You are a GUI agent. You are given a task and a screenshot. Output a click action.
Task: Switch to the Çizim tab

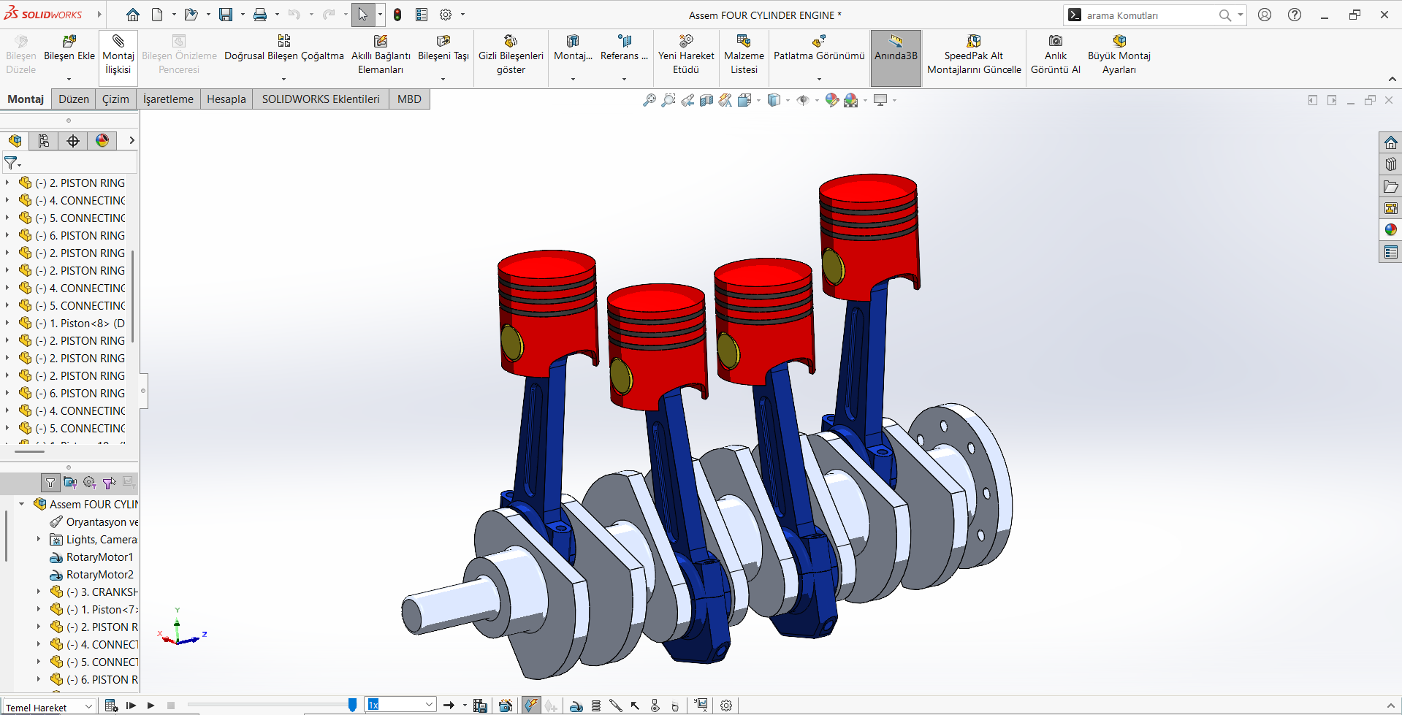coord(115,99)
